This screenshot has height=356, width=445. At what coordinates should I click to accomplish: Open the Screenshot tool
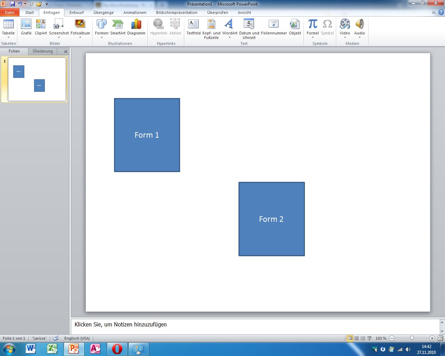pyautogui.click(x=59, y=26)
